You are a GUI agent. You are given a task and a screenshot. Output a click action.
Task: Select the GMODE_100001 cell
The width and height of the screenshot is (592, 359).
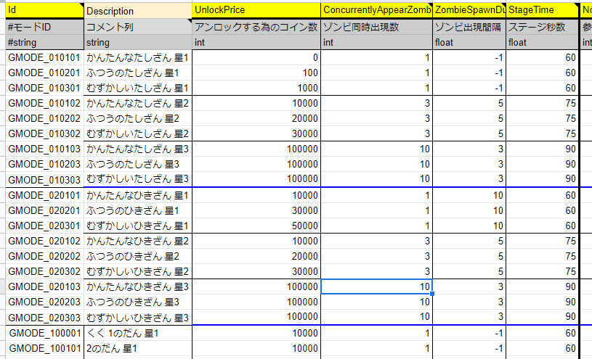point(42,333)
